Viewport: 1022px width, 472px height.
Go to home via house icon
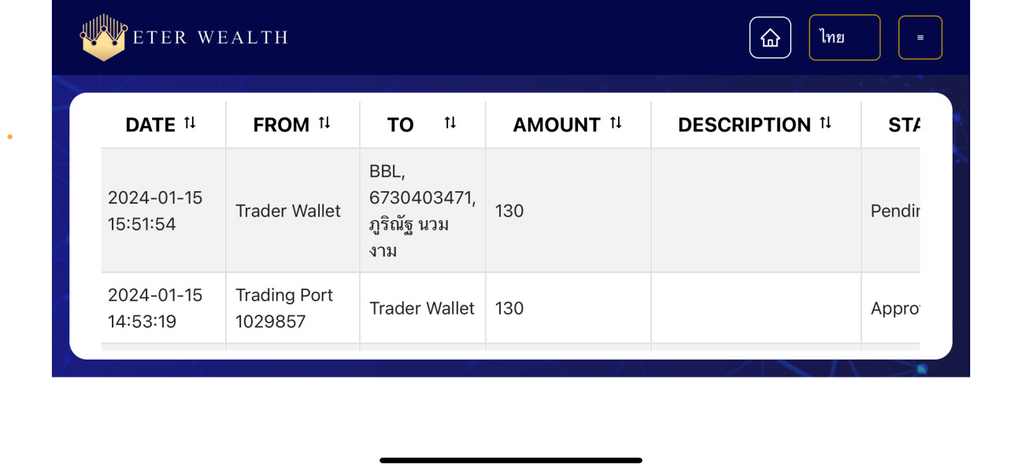point(770,38)
